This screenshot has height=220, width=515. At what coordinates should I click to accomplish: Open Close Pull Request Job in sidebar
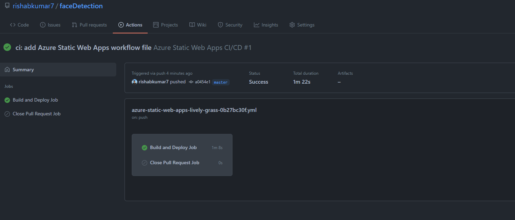[x=37, y=114]
